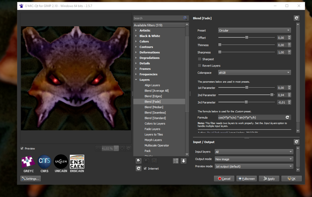This screenshot has height=197, width=312.
Task: Open the Output mode dropdown
Action: (254, 159)
